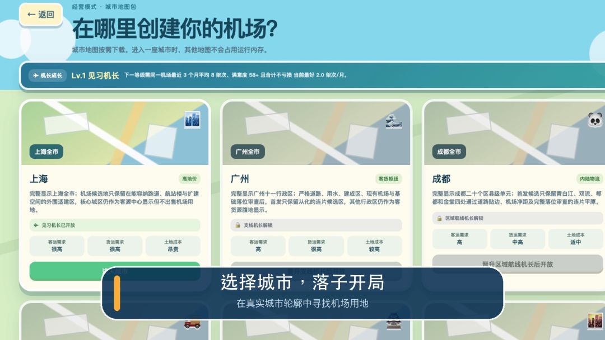The image size is (605, 340).
Task: Click the 高地价 tag on Shanghai card
Action: 189,178
